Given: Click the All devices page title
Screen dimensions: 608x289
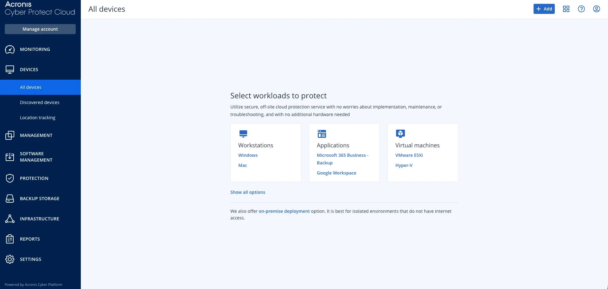Looking at the screenshot, I should (x=107, y=9).
